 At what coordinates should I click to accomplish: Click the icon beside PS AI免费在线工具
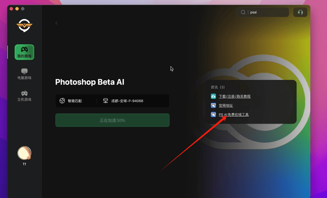tap(213, 115)
